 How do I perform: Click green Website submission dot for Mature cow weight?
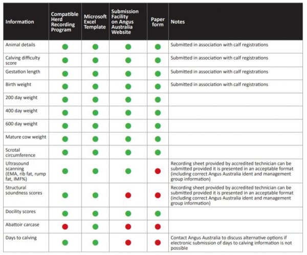tap(128, 139)
